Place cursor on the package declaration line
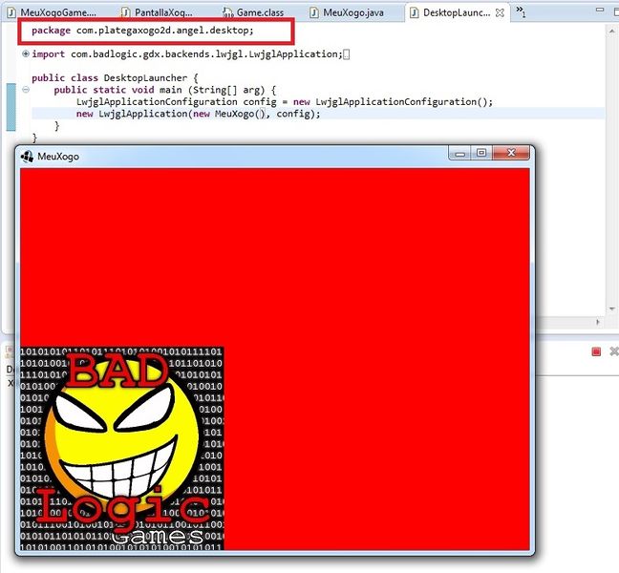This screenshot has height=573, width=619. (x=142, y=31)
